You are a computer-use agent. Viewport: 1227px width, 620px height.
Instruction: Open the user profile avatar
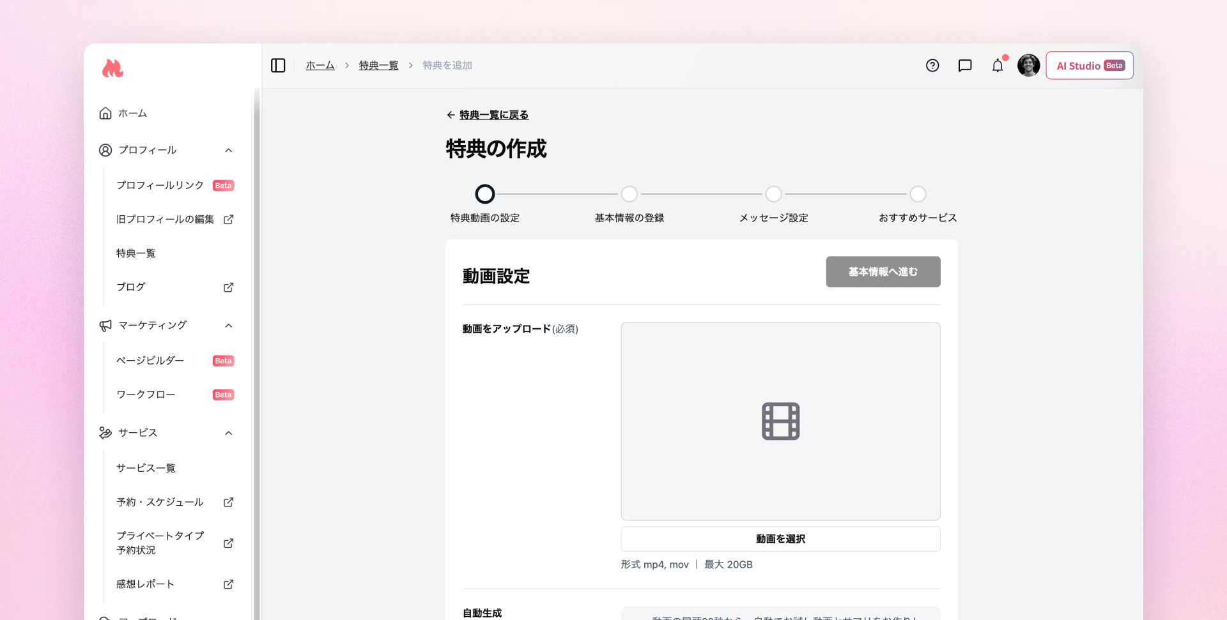tap(1028, 66)
